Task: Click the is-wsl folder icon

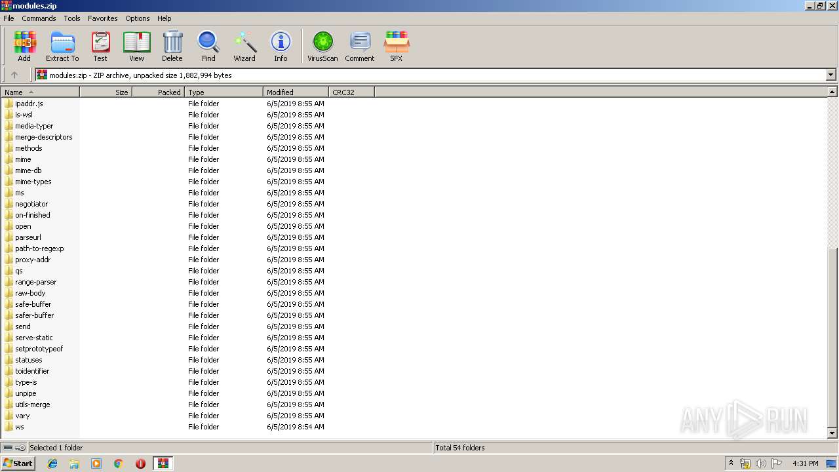Action: (9, 115)
